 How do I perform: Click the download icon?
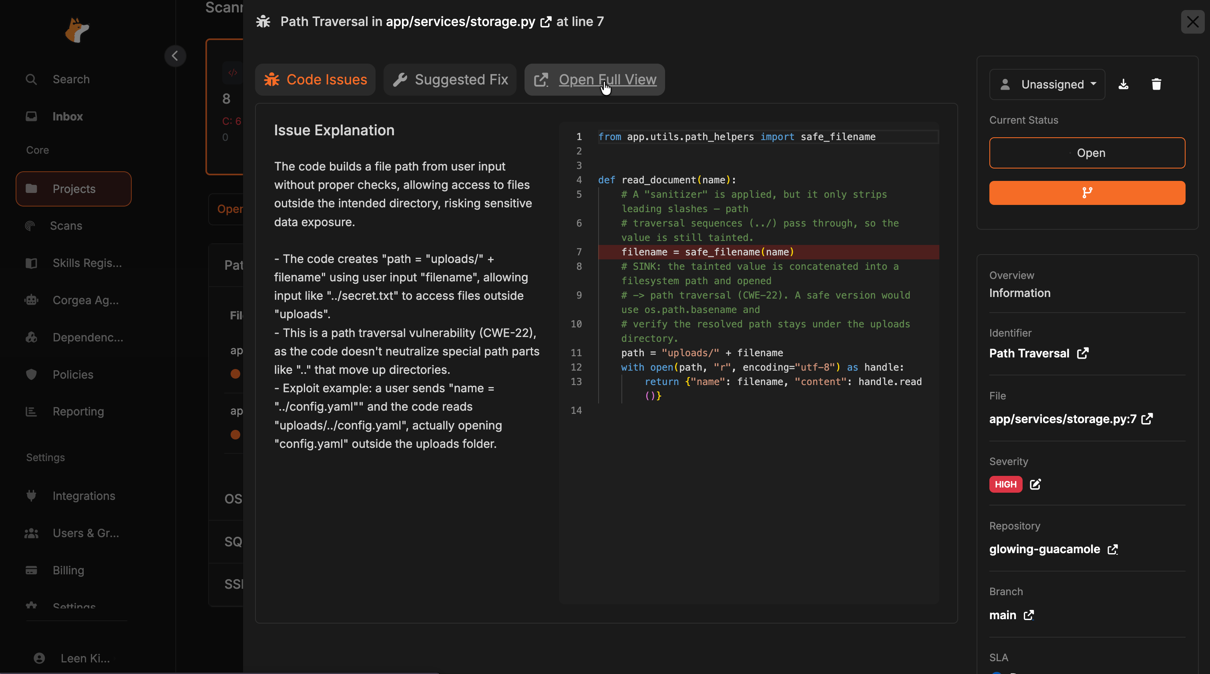pyautogui.click(x=1124, y=84)
